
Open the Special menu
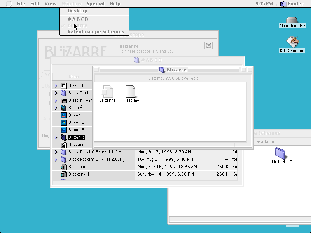tap(96, 4)
